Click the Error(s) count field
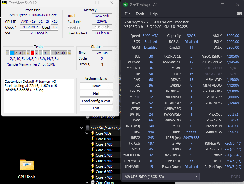 point(102,64)
